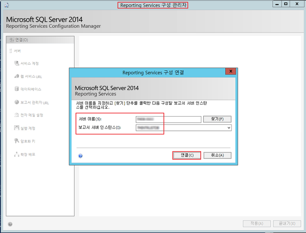Click the 연결(C) connect button in dialog
Viewport: 306px width, 233px height.
point(186,155)
